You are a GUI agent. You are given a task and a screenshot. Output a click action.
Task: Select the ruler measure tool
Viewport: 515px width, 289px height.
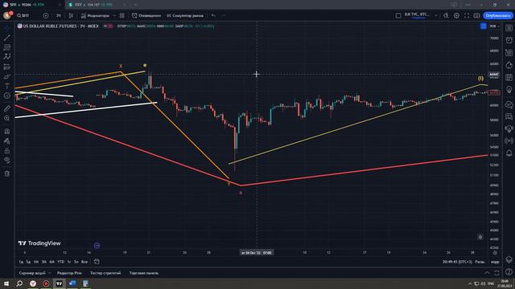pos(7,108)
